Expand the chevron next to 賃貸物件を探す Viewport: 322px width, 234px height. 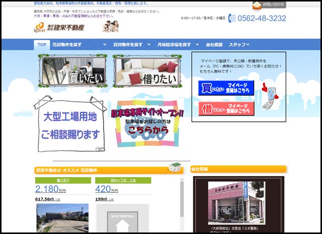pyautogui.click(x=149, y=44)
